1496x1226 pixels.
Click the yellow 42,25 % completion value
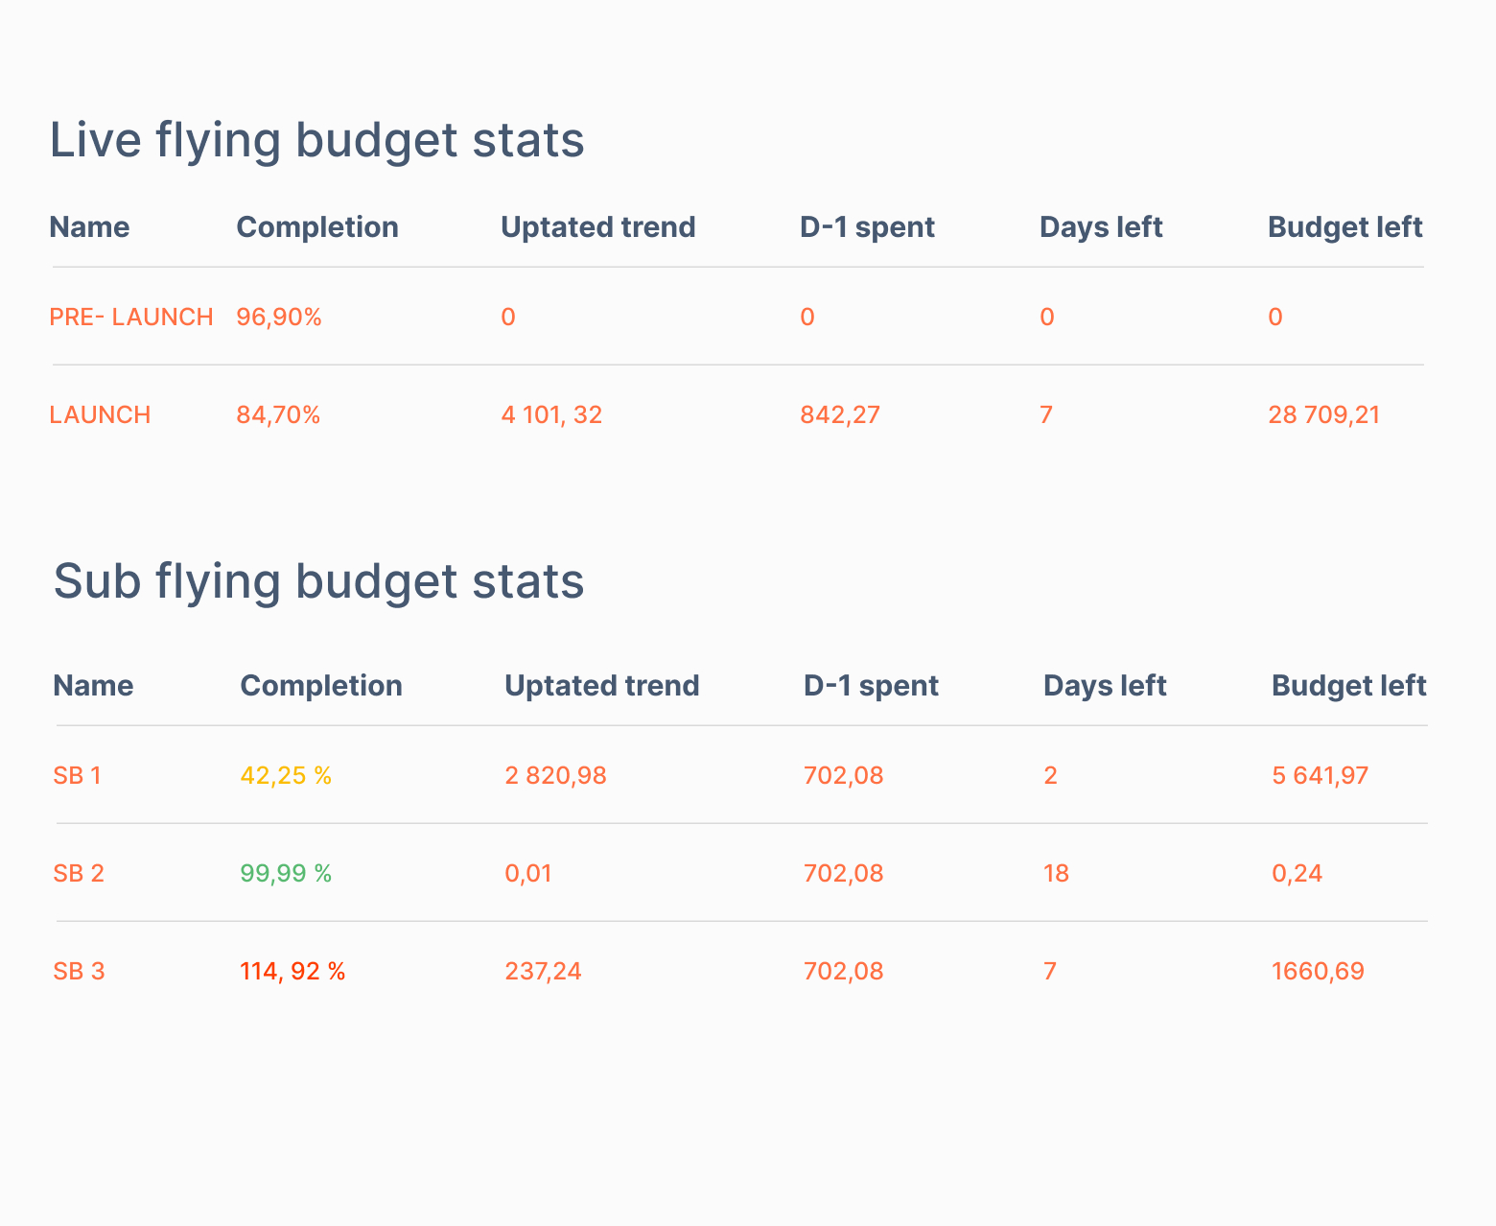[286, 776]
